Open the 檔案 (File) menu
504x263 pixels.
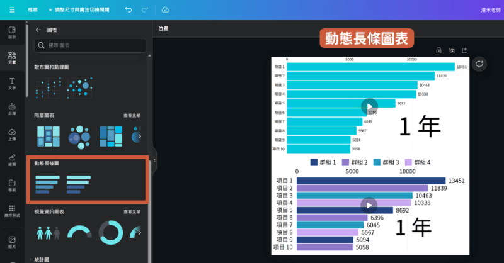(33, 10)
